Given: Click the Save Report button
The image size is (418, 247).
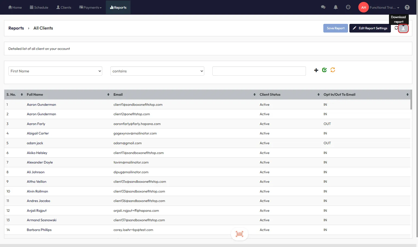Looking at the screenshot, I should (335, 28).
